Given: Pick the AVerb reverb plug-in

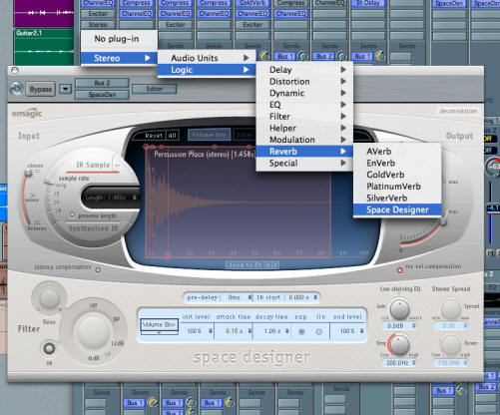Looking at the screenshot, I should [x=397, y=152].
